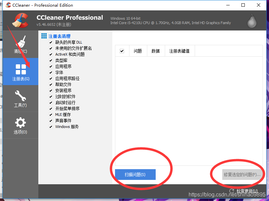Screen dimensions: 269x201
Task: Click the 修复选定的问题(F) button
Action: click(242, 175)
